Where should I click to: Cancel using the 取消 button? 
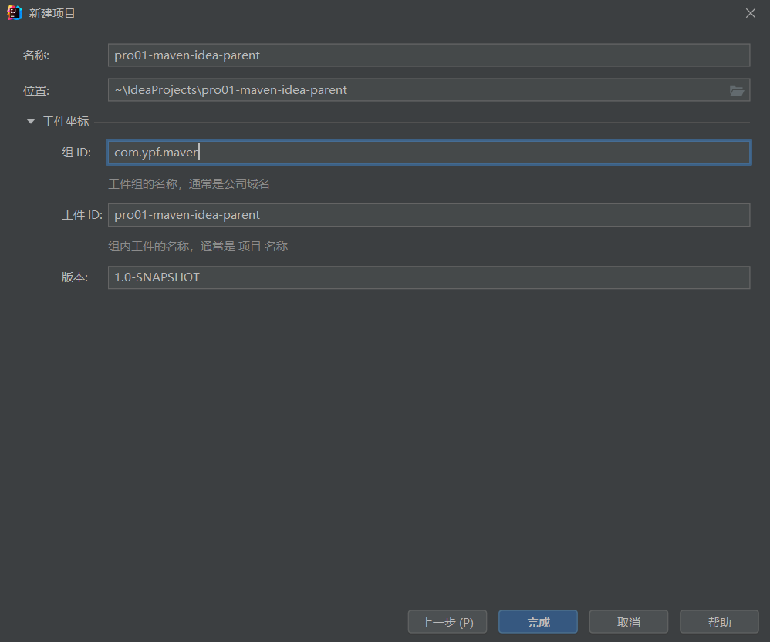tap(628, 622)
